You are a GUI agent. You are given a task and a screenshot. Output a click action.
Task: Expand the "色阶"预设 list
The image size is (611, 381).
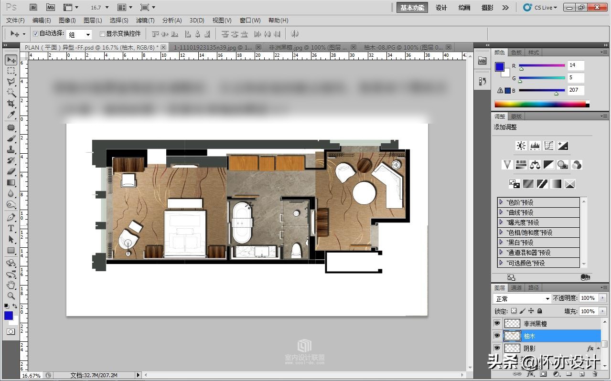[x=501, y=202]
